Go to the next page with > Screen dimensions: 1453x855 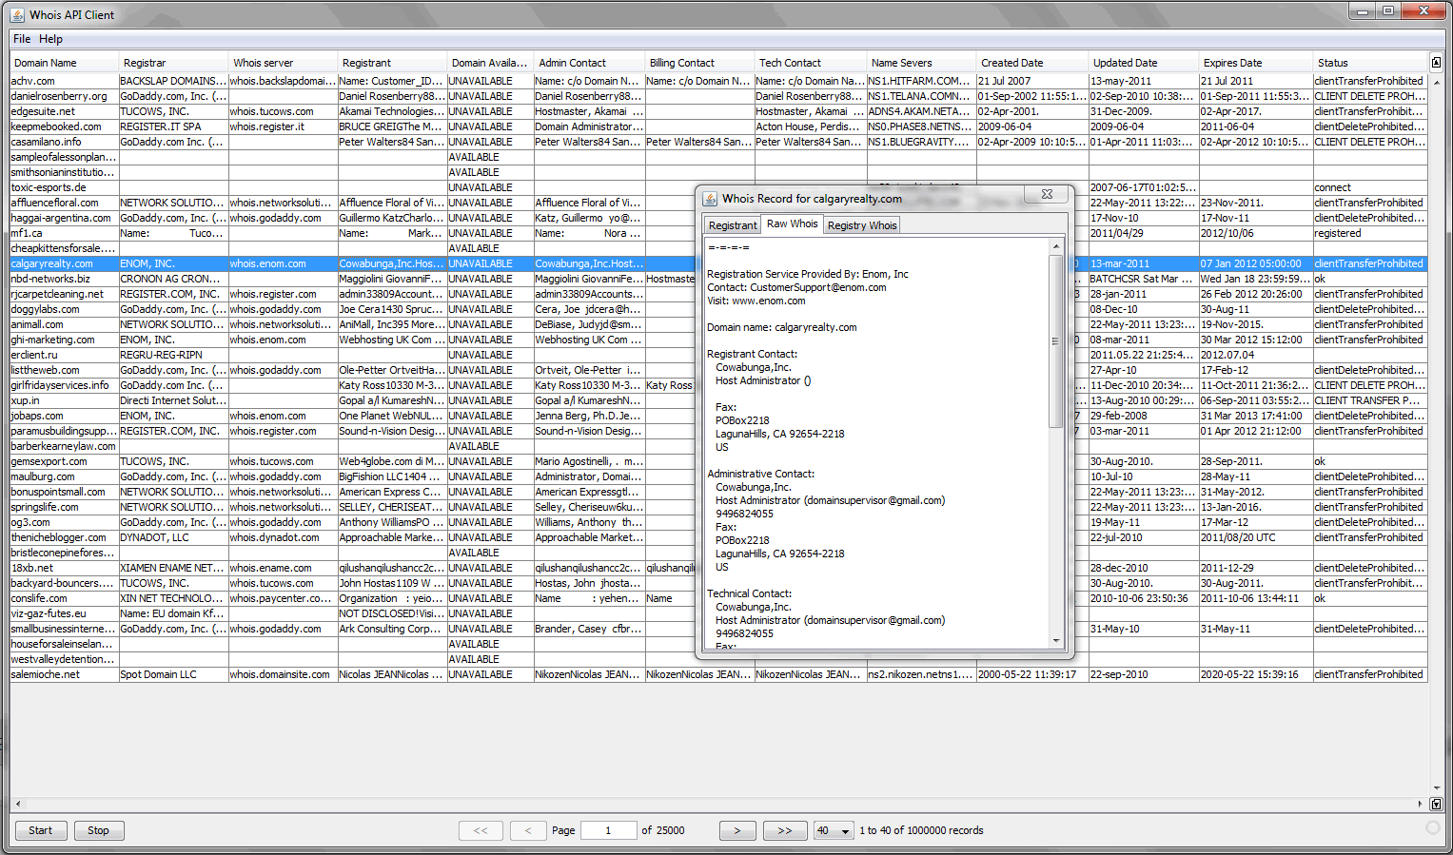(737, 830)
